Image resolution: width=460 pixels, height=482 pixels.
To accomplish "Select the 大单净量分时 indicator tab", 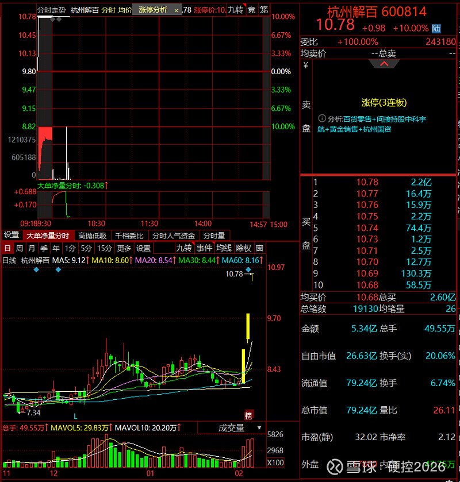I will coord(48,236).
